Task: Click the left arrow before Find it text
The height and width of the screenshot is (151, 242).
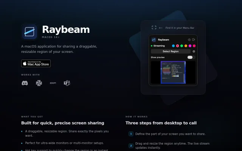Action: [161, 28]
